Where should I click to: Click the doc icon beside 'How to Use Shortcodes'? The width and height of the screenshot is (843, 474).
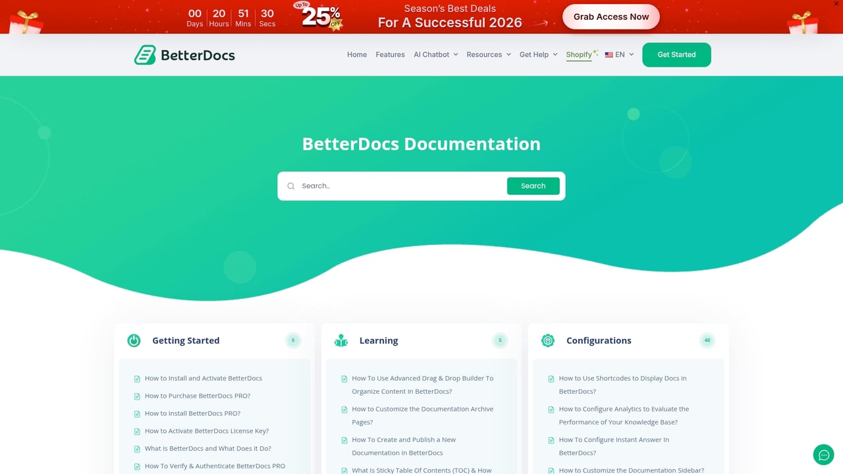551,379
